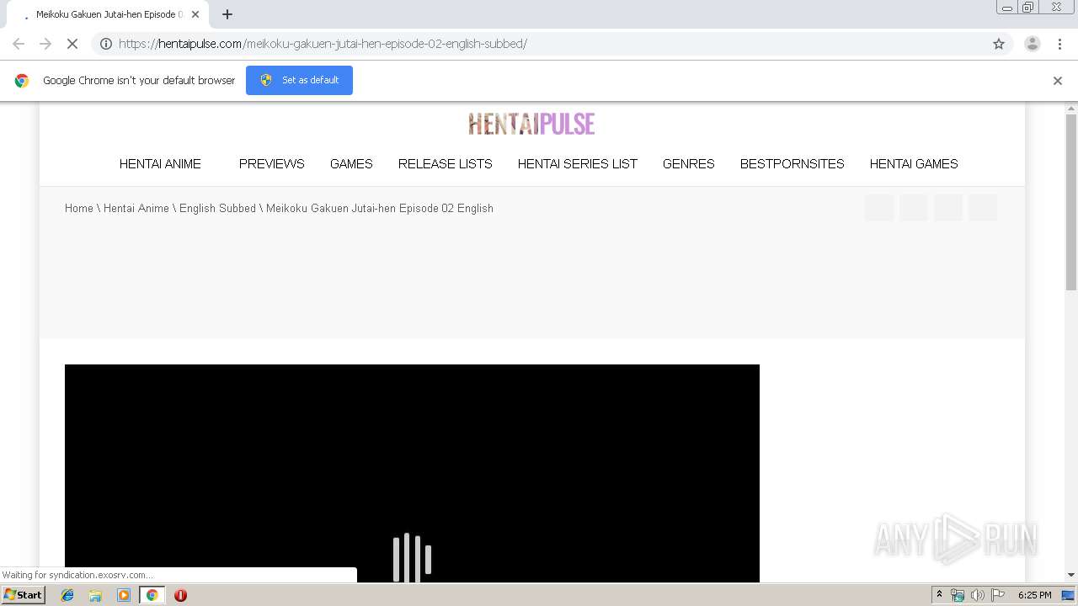Open the GAMES menu item
Screen dimensions: 1078x606
351,164
